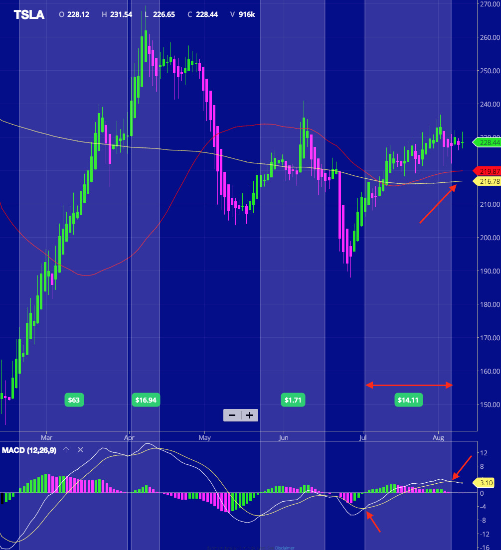Click the $1.71 green label
Viewport: 501px width, 550px height.
(293, 400)
